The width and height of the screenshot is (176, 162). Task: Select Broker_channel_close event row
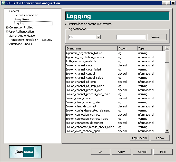pos(115,65)
